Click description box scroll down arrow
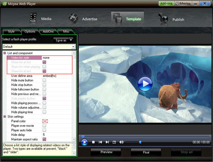Image resolution: width=213 pixels, height=162 pixels. pos(74,154)
